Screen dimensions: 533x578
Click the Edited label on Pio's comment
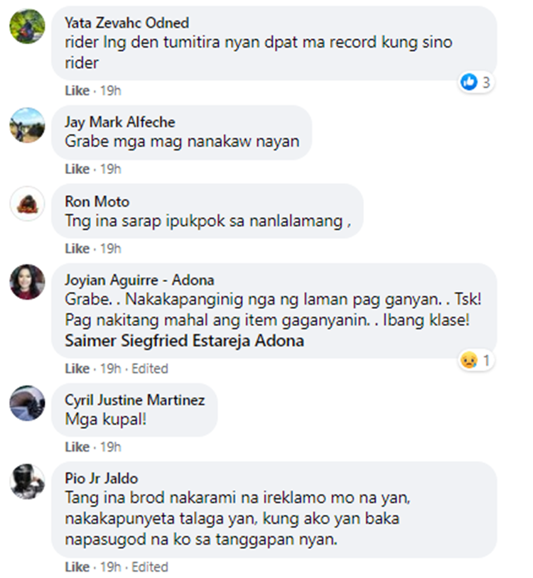[150, 567]
